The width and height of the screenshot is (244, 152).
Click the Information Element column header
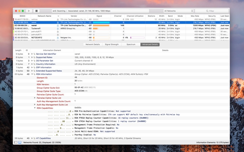(52, 50)
